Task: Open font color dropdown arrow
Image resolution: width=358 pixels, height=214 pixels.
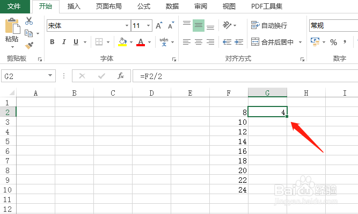Action: pos(150,42)
